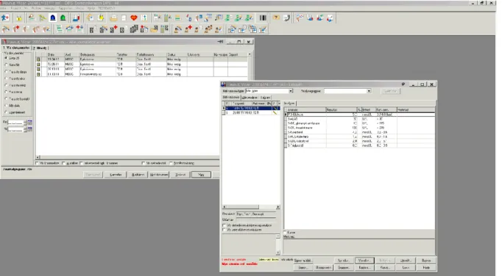Select the 'P-S-Glukose' analysis row
The width and height of the screenshot is (502, 276).
point(359,115)
